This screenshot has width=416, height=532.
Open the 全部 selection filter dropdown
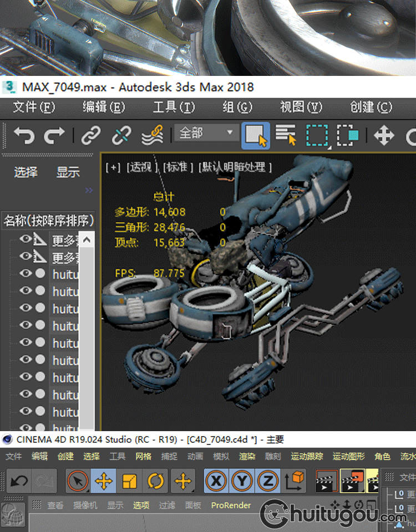205,133
